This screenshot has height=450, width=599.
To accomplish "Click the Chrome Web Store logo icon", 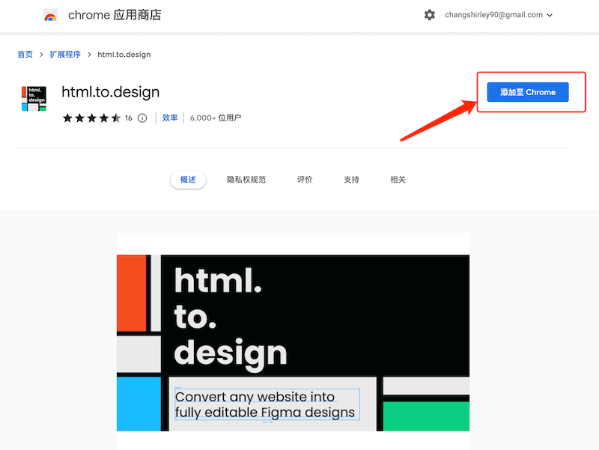I will (x=49, y=14).
